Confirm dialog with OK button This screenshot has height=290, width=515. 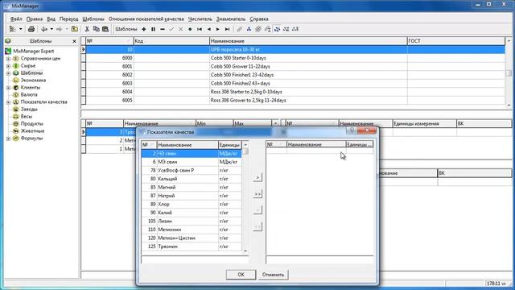[241, 275]
